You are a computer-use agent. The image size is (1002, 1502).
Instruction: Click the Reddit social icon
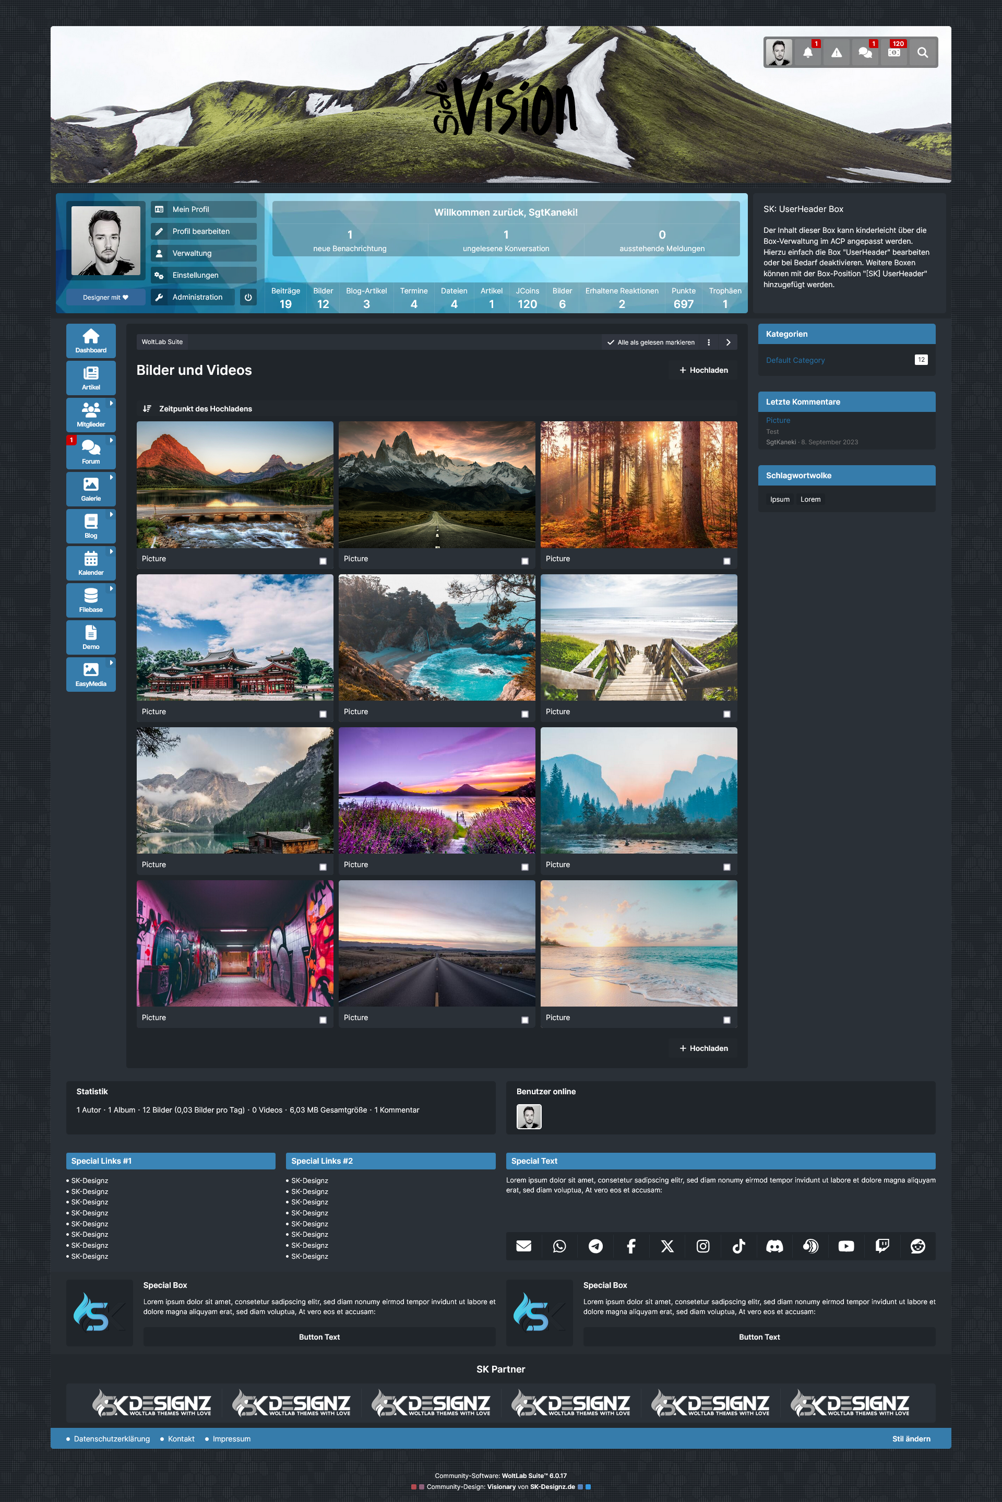click(917, 1246)
